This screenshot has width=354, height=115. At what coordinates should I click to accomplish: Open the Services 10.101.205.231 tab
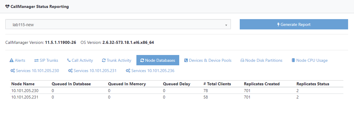[x=92, y=71]
